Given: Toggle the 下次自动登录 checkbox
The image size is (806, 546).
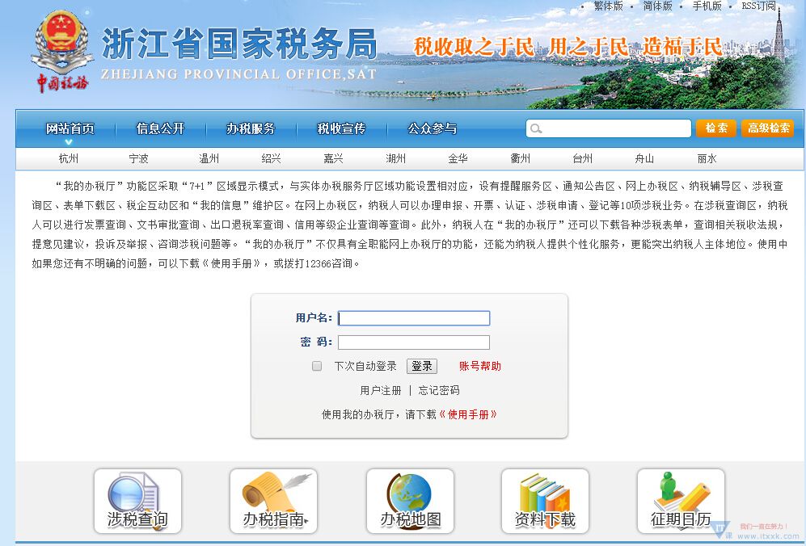Looking at the screenshot, I should (317, 366).
